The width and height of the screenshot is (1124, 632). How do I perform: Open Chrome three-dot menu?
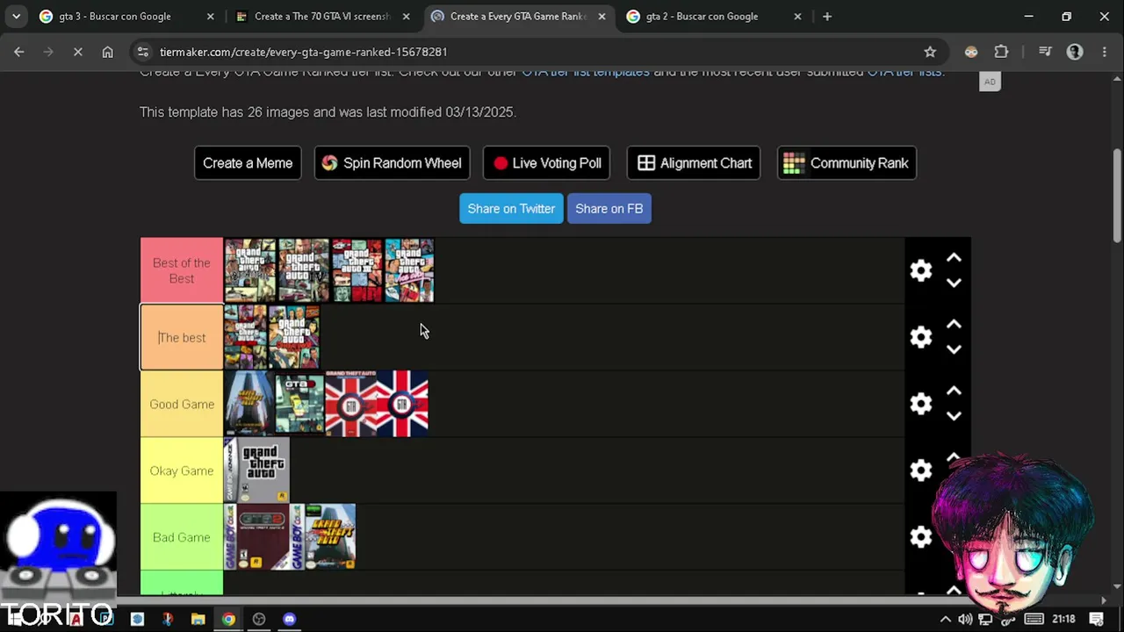1105,52
